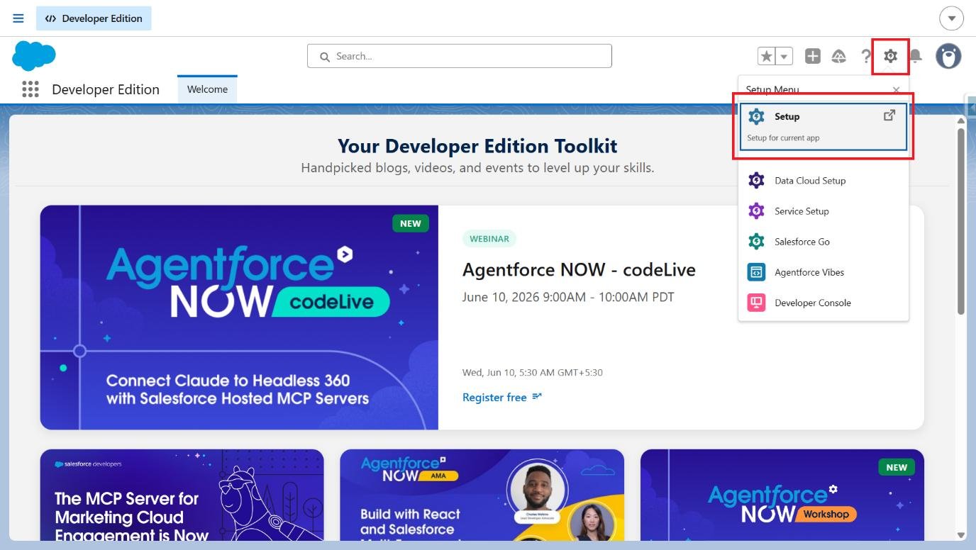Click the Agentforce NOW codeLive banner image
Image resolution: width=976 pixels, height=550 pixels.
239,318
